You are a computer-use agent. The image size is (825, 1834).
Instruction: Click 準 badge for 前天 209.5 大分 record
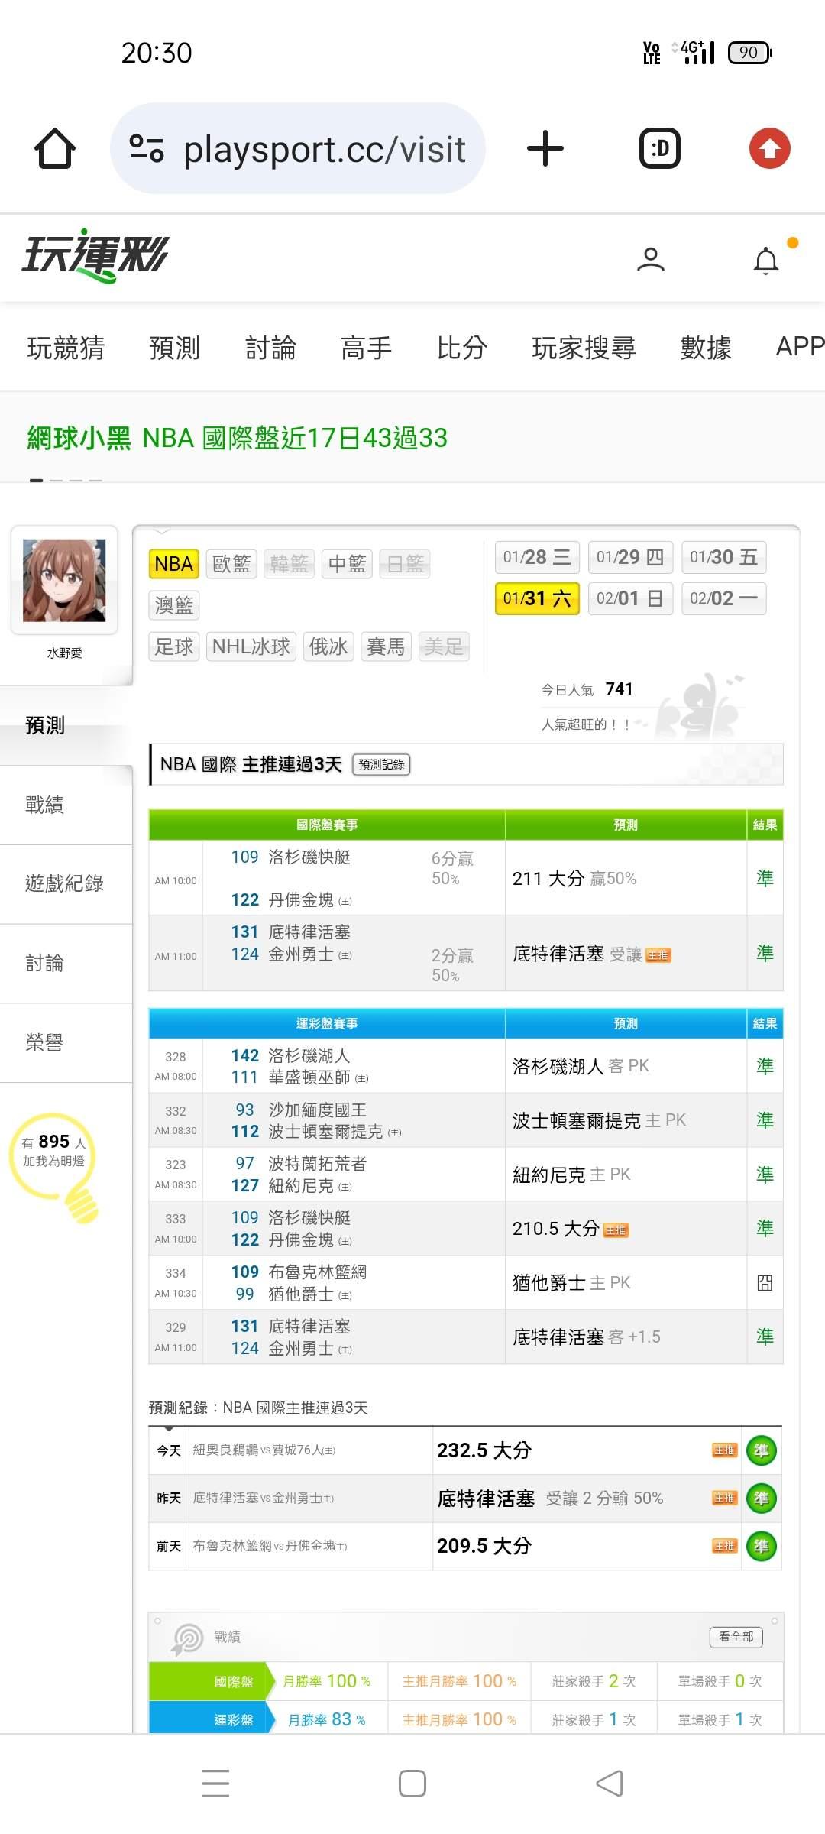[x=762, y=1547]
